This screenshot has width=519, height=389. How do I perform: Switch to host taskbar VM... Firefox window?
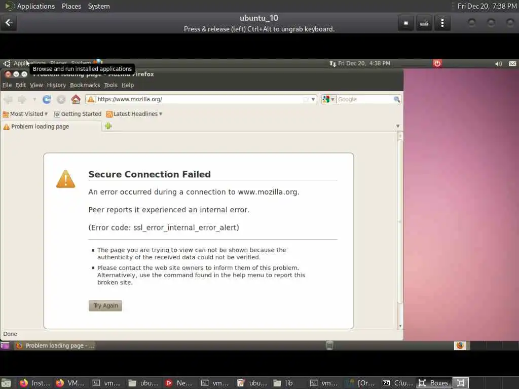point(70,383)
